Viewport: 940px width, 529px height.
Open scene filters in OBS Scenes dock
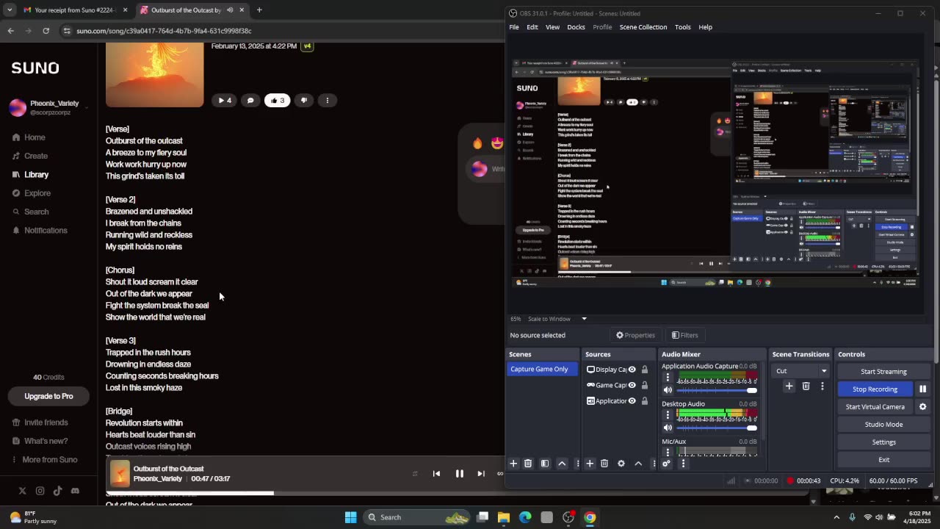pos(545,464)
